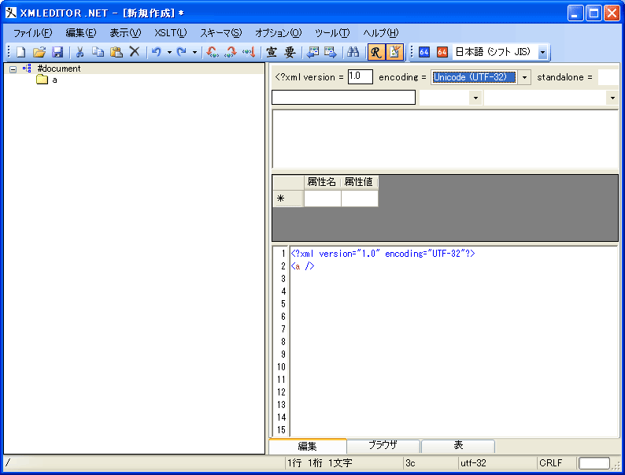Toggle the highlighted document pencil toolbar button

[394, 52]
